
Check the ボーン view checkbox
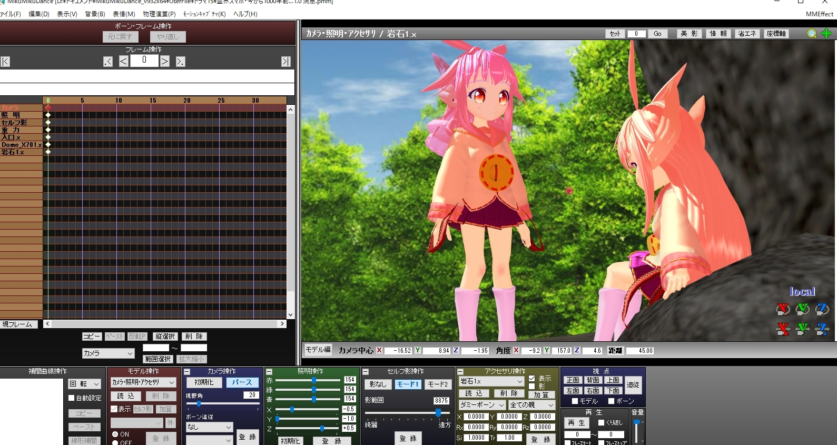coord(611,401)
